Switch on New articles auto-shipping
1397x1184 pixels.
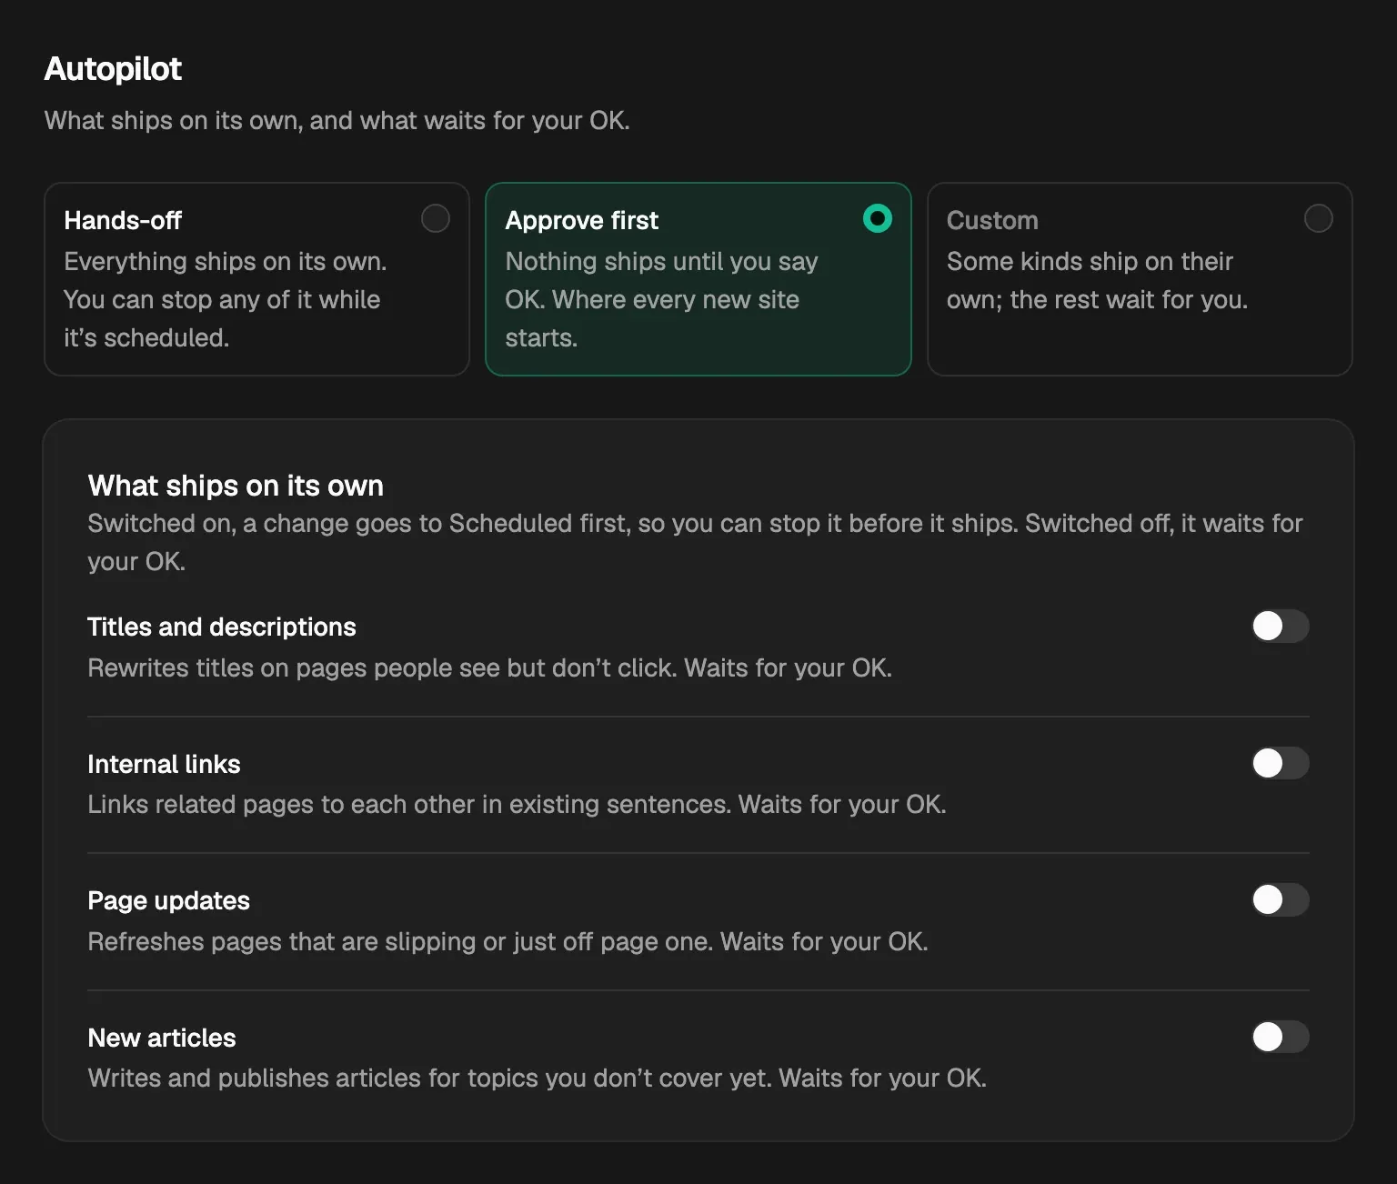pyautogui.click(x=1280, y=1037)
